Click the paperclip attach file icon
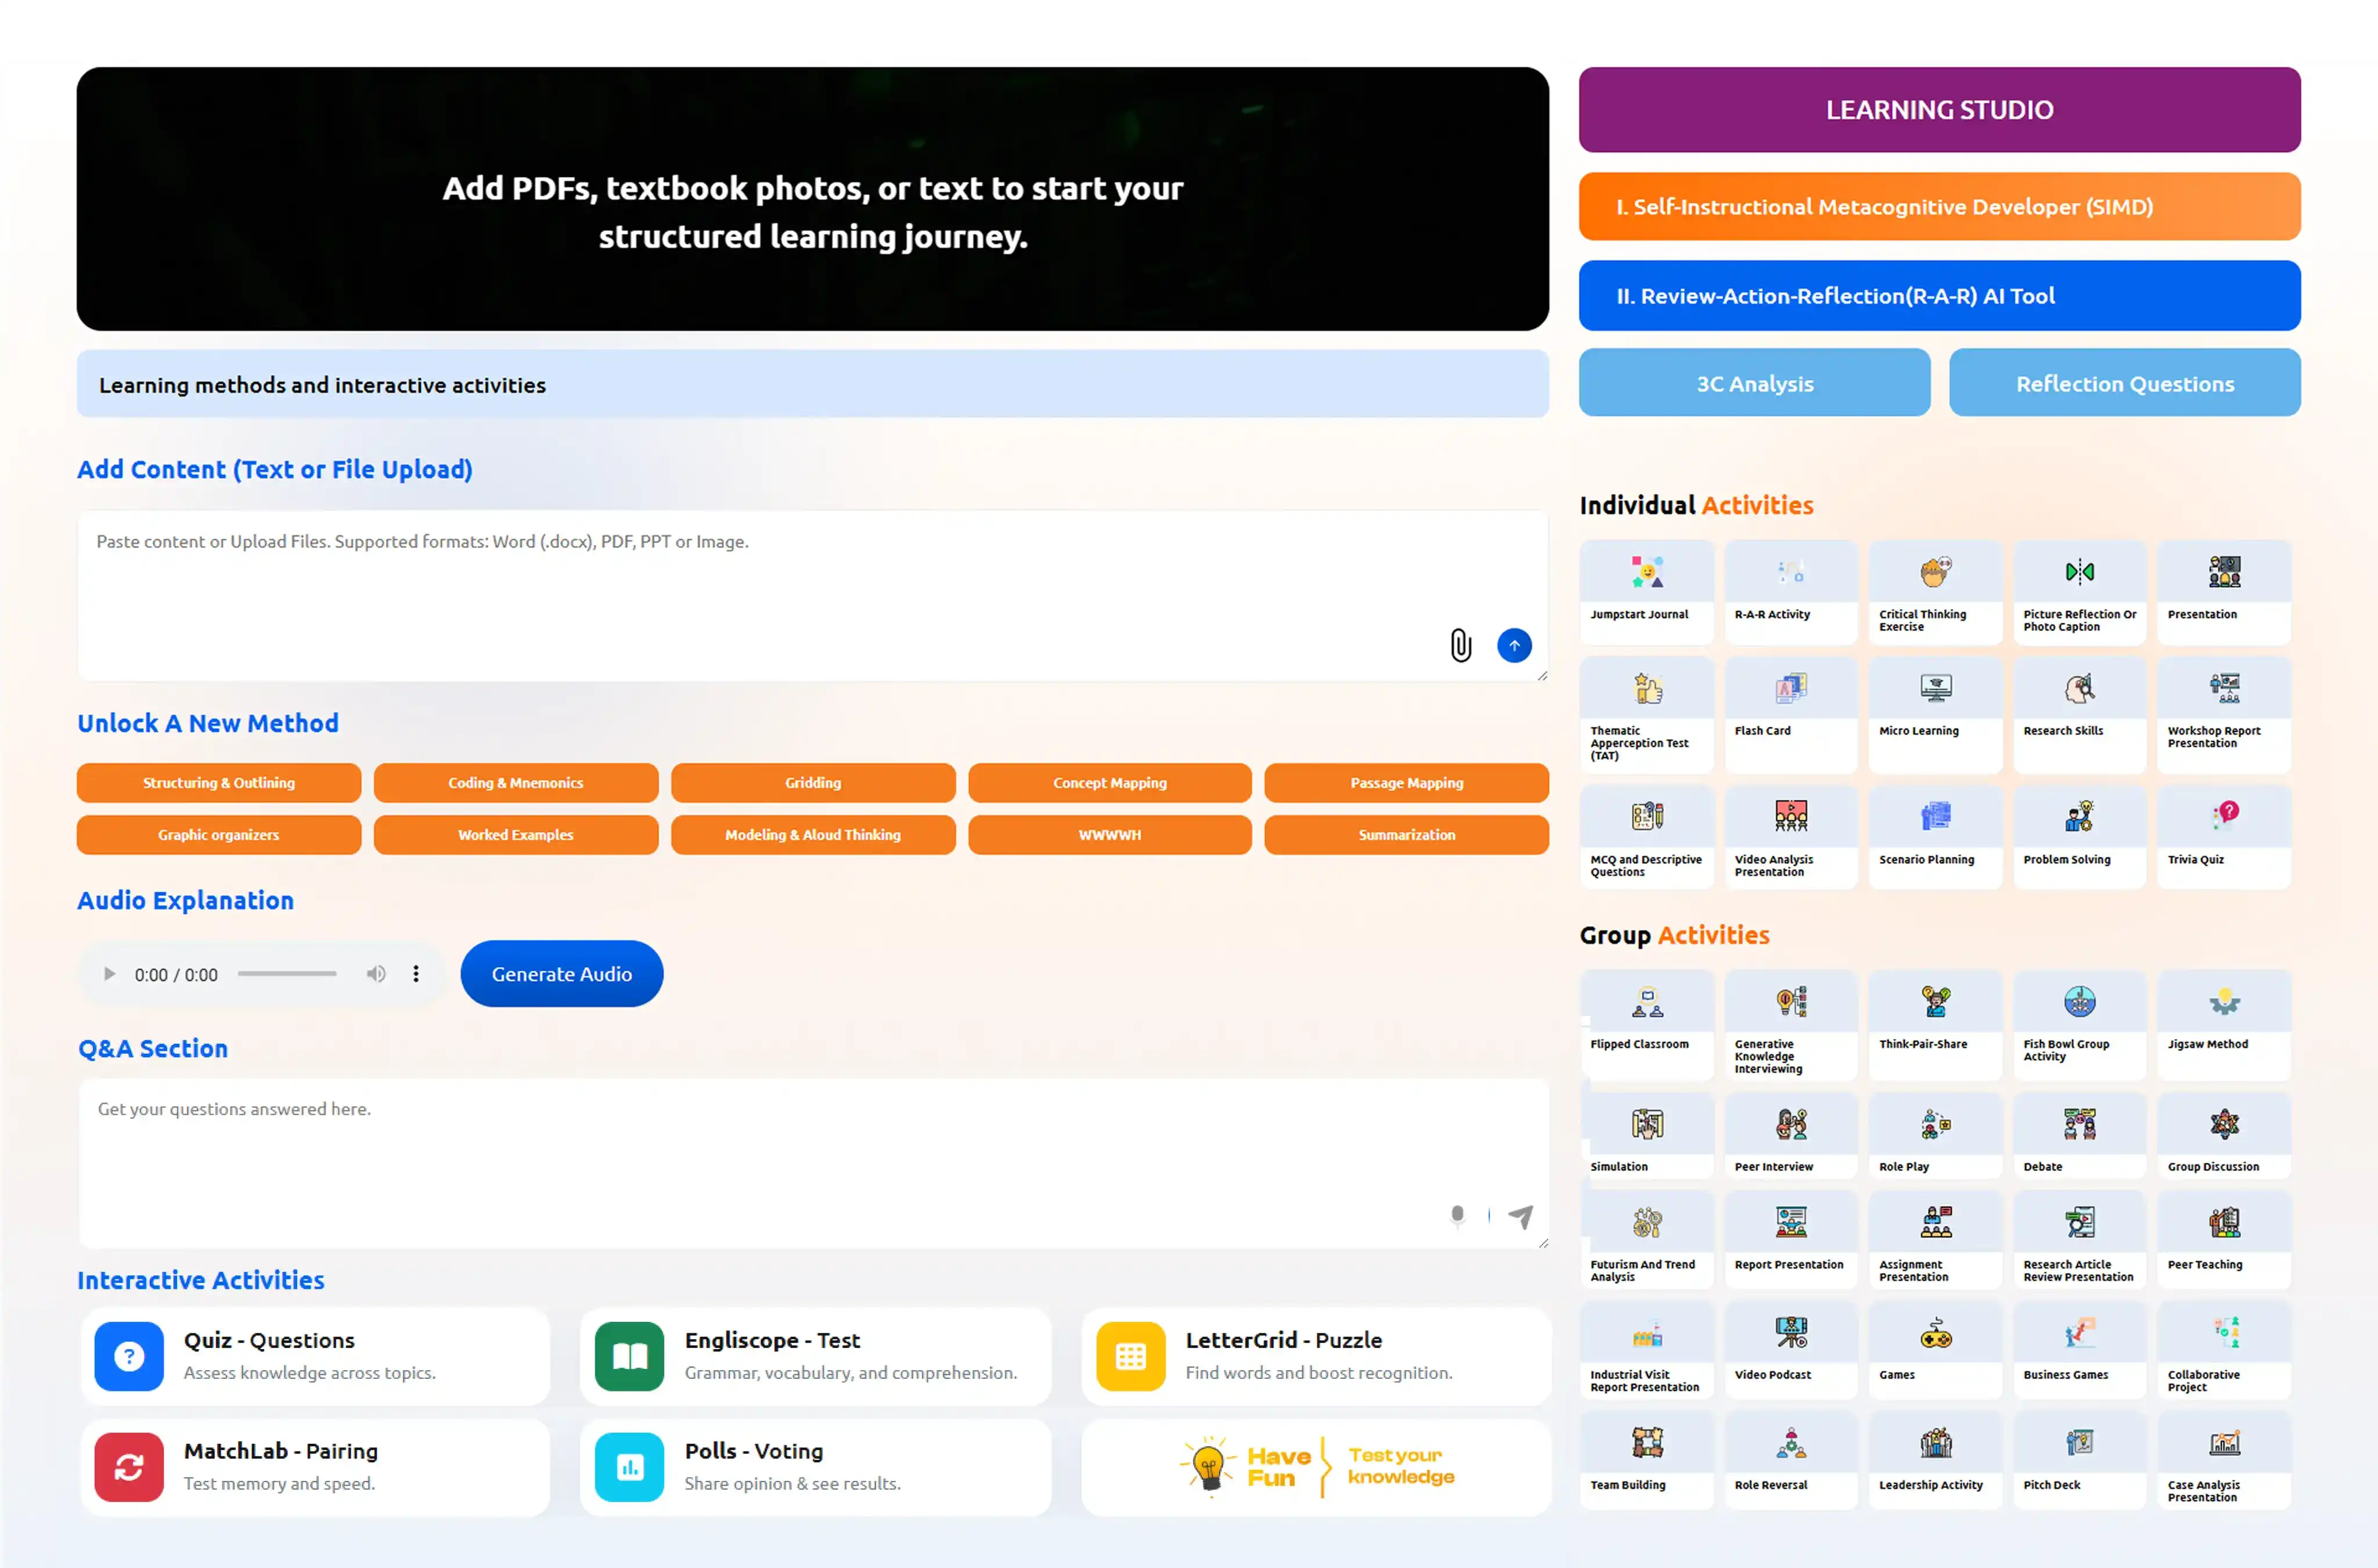Viewport: 2378px width, 1568px height. (x=1460, y=646)
